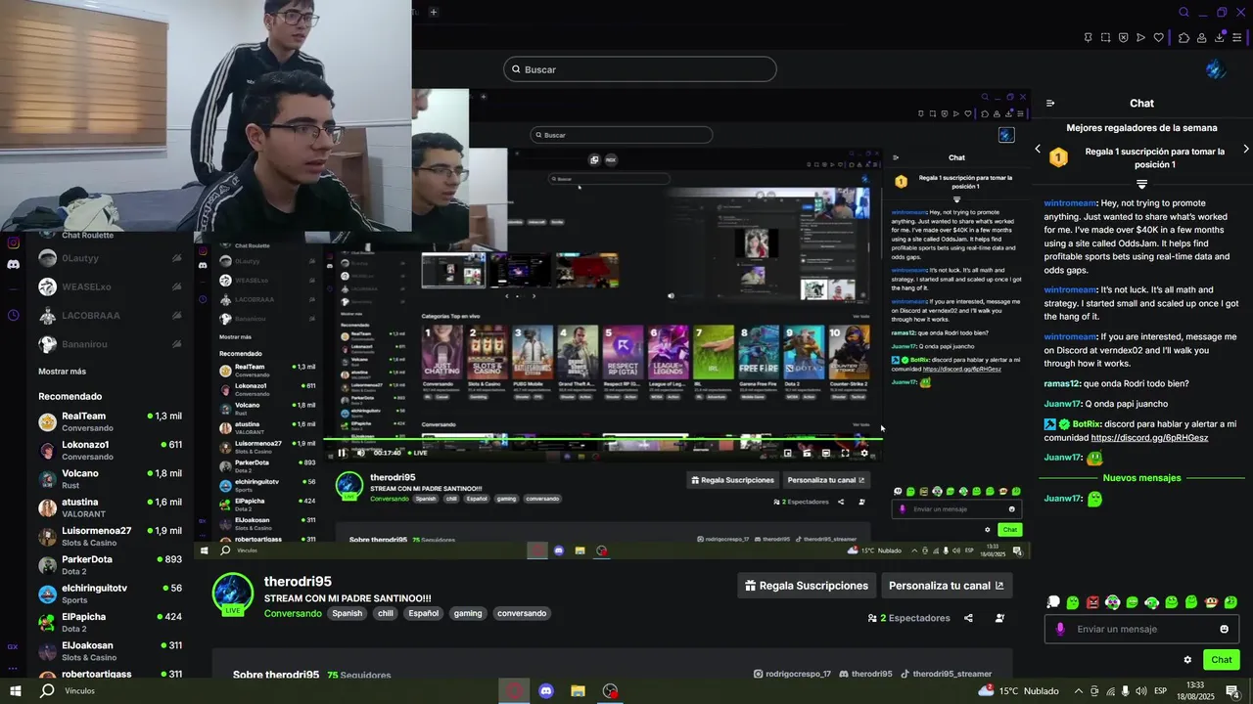Open chat settings gear icon
Viewport: 1253px width, 704px height.
(x=1187, y=660)
